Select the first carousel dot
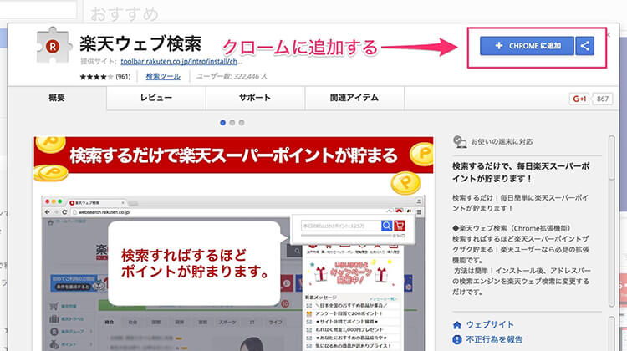 [x=222, y=123]
